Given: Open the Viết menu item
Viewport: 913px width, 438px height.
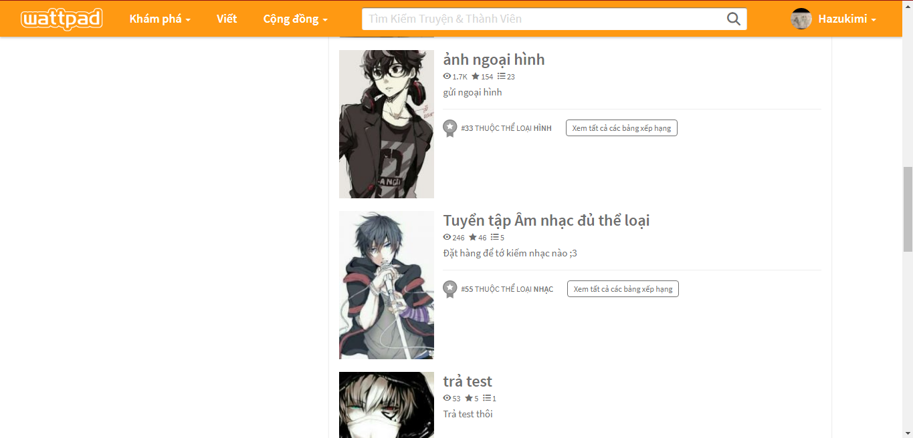Looking at the screenshot, I should pos(227,19).
